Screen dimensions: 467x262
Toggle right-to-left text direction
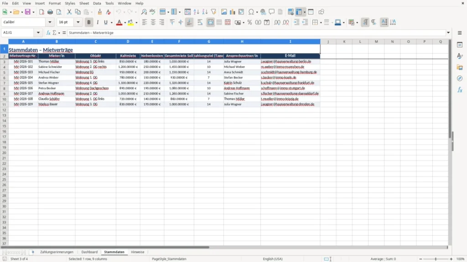click(x=374, y=22)
